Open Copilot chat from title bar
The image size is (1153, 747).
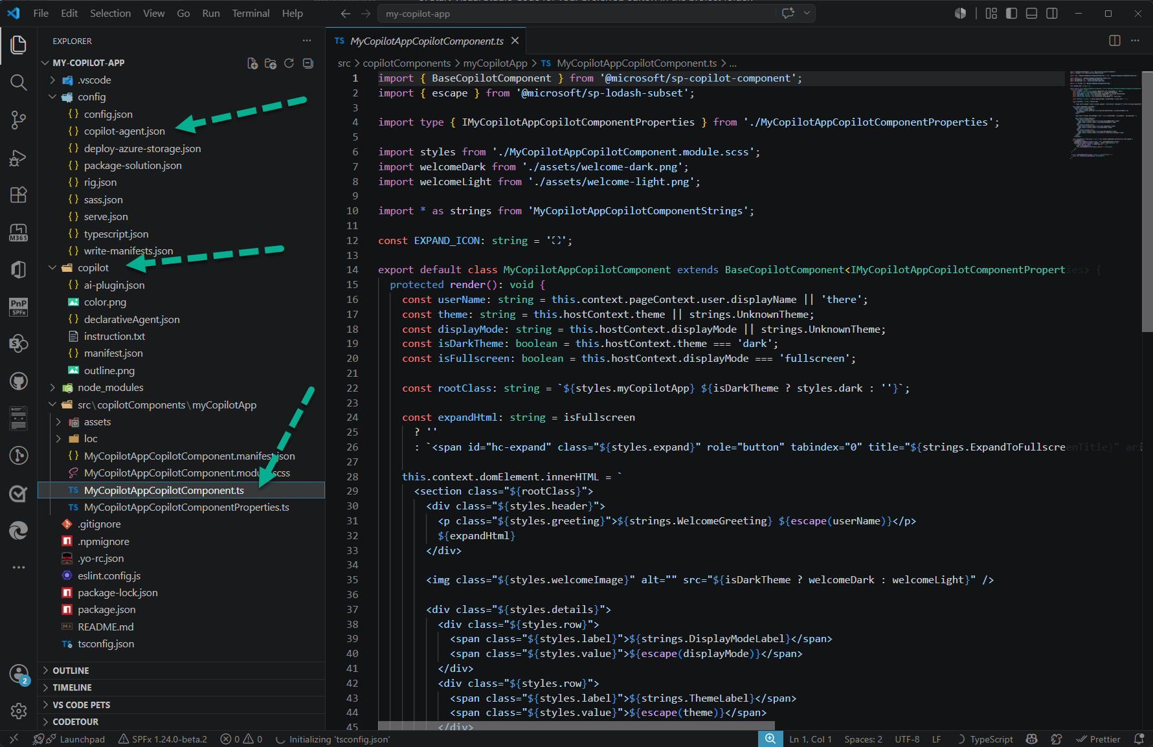click(789, 13)
